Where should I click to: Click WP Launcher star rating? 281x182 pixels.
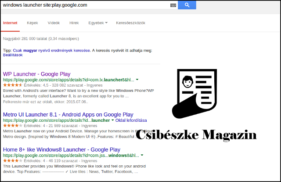tap(13, 85)
